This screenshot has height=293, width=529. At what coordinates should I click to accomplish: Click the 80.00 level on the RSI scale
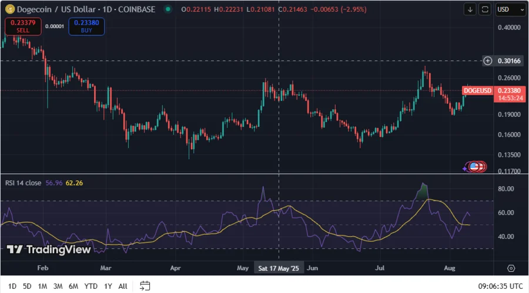click(505, 189)
